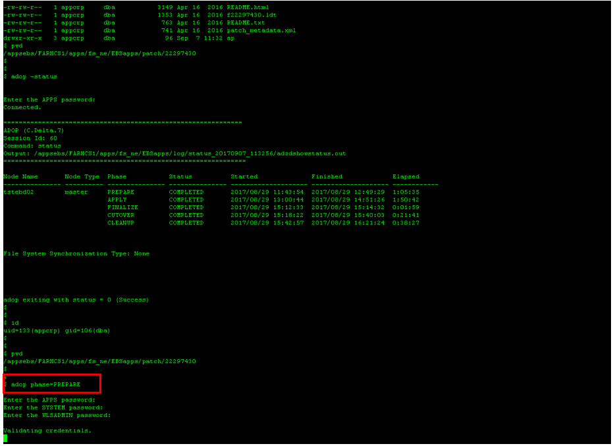Click the 'Session Id: 60' line
613x446 pixels.
point(30,138)
